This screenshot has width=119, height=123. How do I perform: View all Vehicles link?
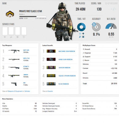(27, 91)
